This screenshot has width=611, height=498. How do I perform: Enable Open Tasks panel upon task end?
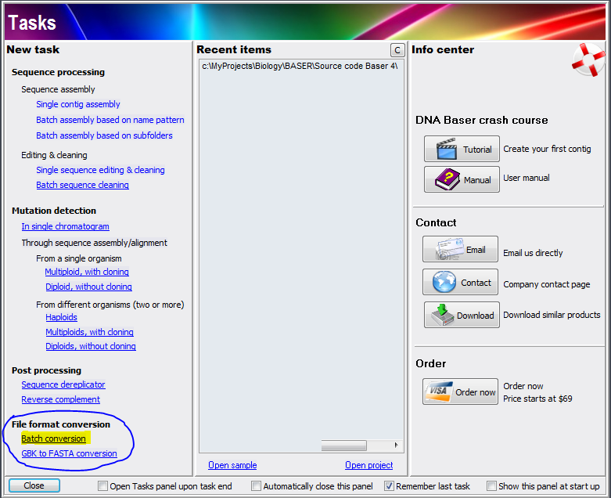(102, 486)
